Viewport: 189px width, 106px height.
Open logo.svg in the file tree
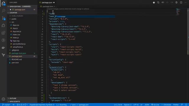(x=16, y=41)
